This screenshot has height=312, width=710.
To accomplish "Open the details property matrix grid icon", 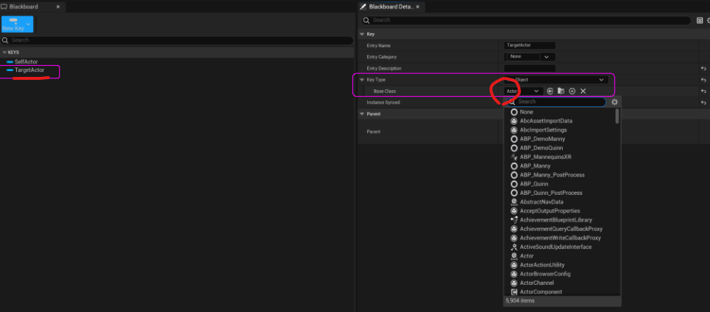I will tap(700, 21).
